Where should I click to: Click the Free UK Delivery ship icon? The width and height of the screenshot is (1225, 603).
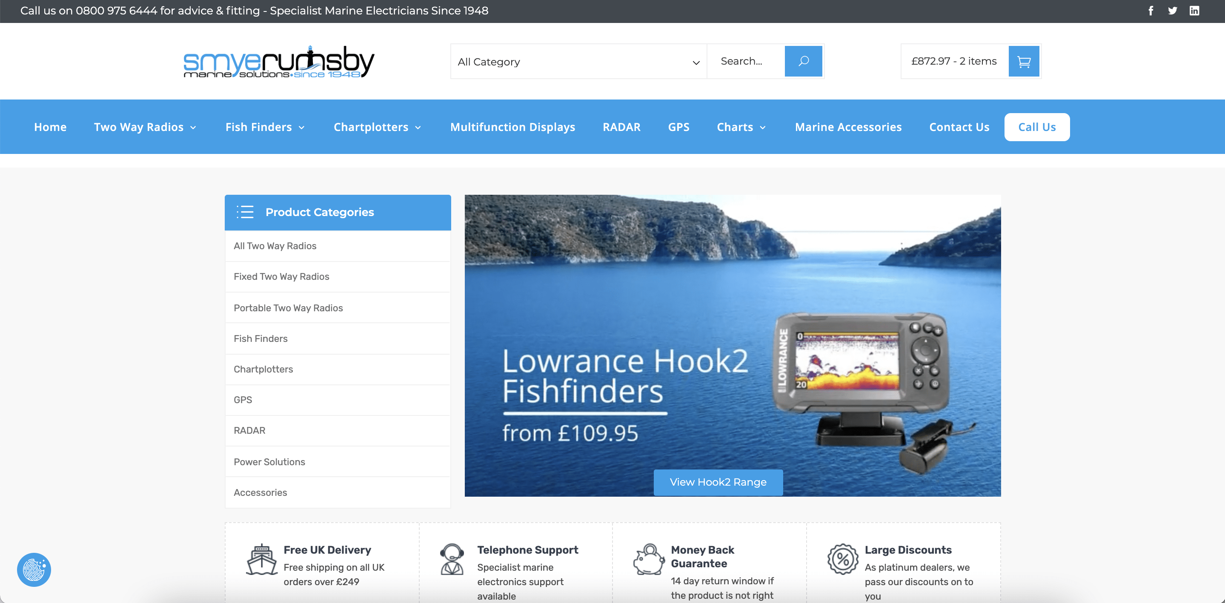[261, 559]
